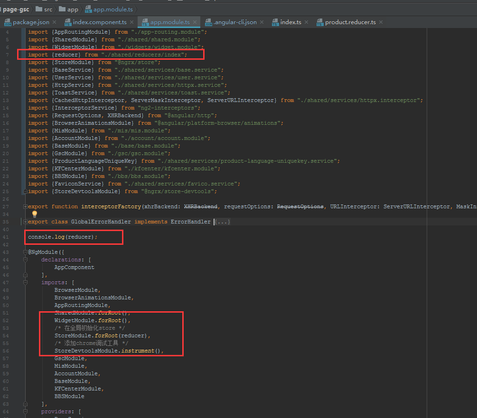Click '添加chrome调试工具' comment line
The height and width of the screenshot is (418, 477).
pos(91,343)
